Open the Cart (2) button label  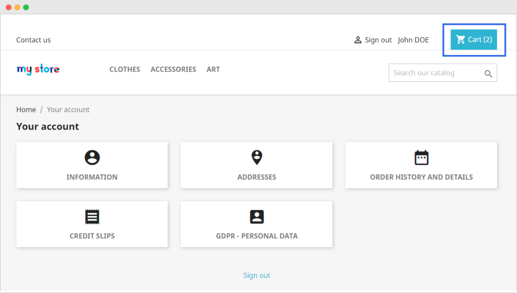[480, 39]
